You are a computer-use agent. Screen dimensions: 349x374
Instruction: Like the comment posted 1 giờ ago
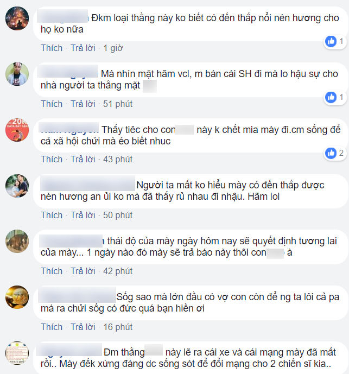coord(52,48)
